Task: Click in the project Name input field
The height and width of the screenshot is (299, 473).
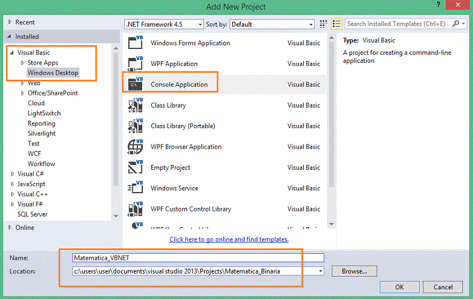Action: 198,258
